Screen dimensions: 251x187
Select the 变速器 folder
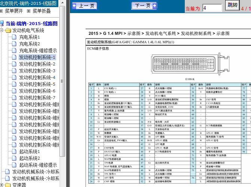click(x=19, y=185)
